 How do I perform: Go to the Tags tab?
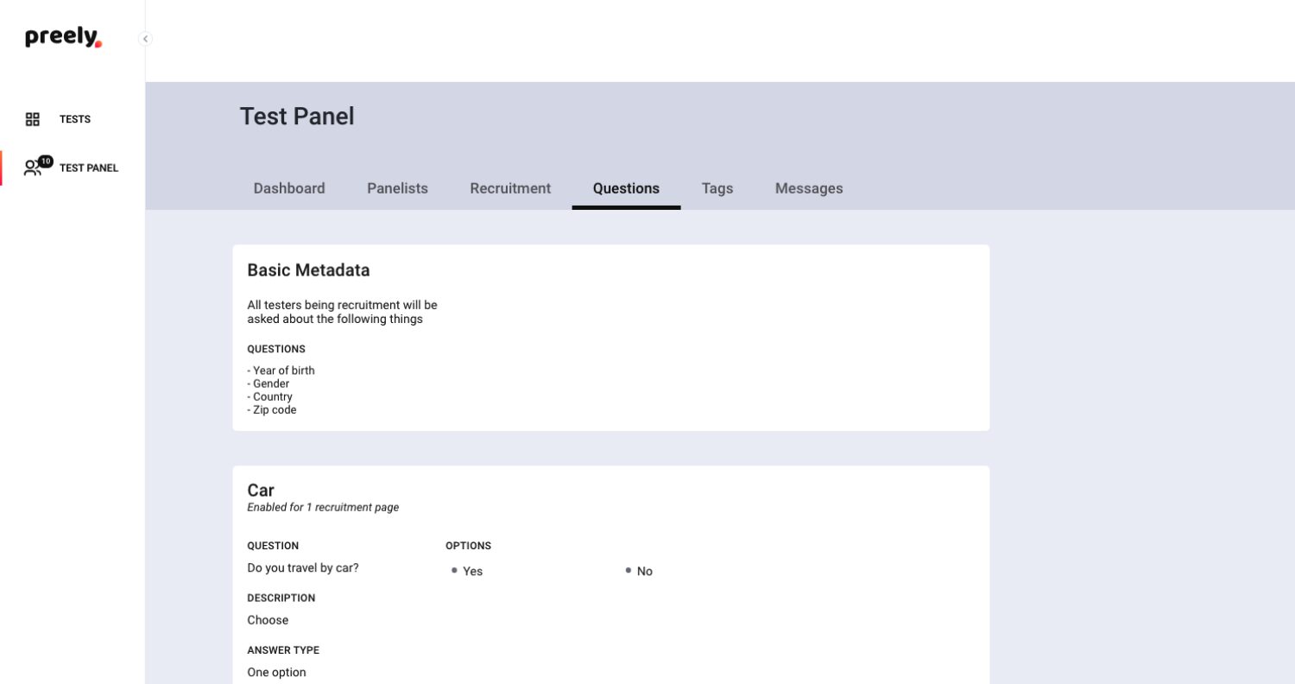tap(717, 188)
